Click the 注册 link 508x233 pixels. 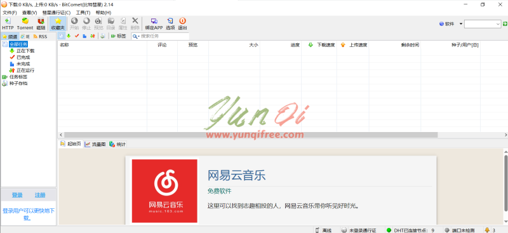[x=40, y=195]
